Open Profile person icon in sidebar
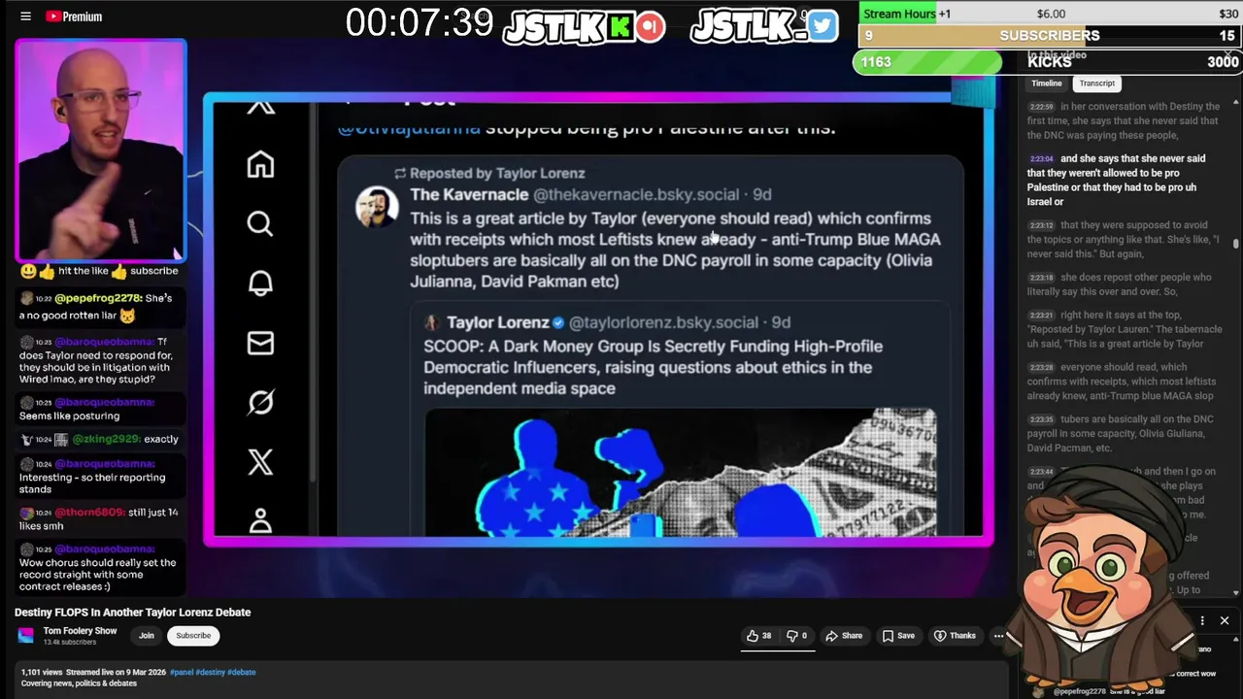Viewport: 1243px width, 699px height. (260, 521)
